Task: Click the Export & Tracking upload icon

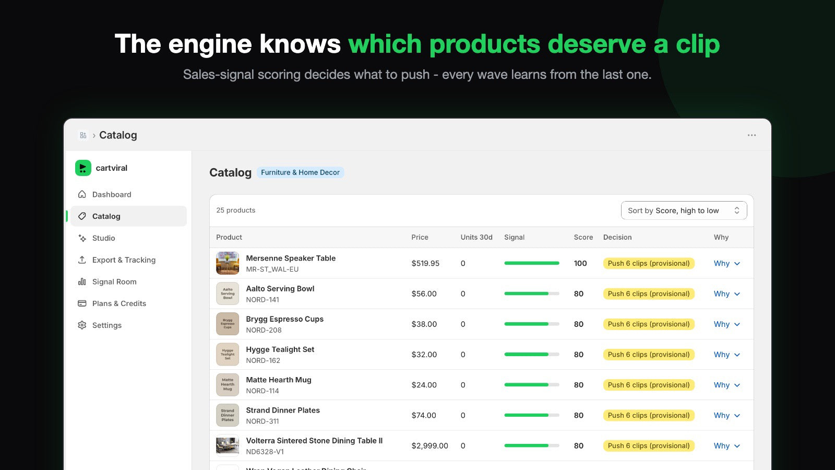Action: point(82,260)
